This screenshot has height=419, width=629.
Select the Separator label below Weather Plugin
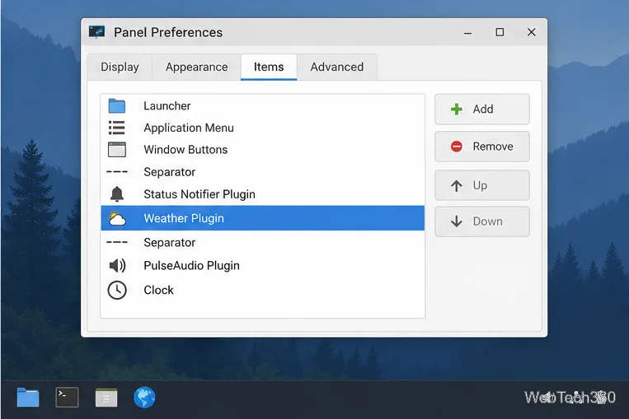170,243
